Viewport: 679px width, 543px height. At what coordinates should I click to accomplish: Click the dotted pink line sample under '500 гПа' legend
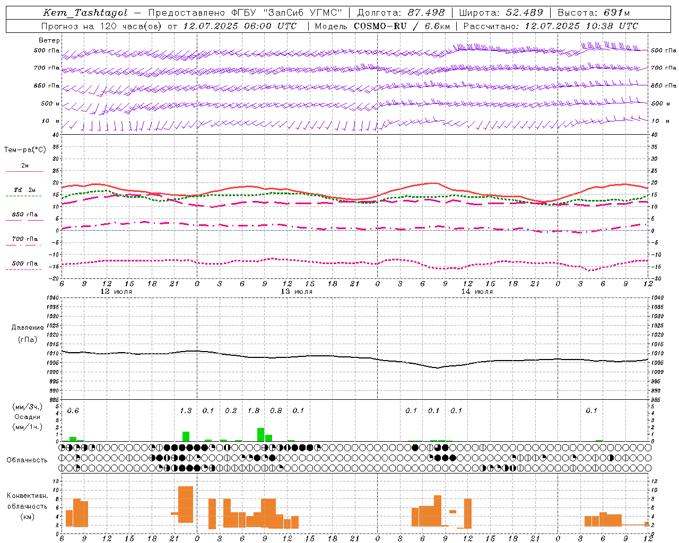[x=24, y=270]
